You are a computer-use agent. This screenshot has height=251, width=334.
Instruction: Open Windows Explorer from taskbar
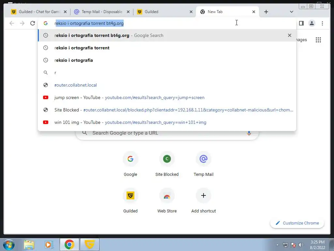click(29, 244)
